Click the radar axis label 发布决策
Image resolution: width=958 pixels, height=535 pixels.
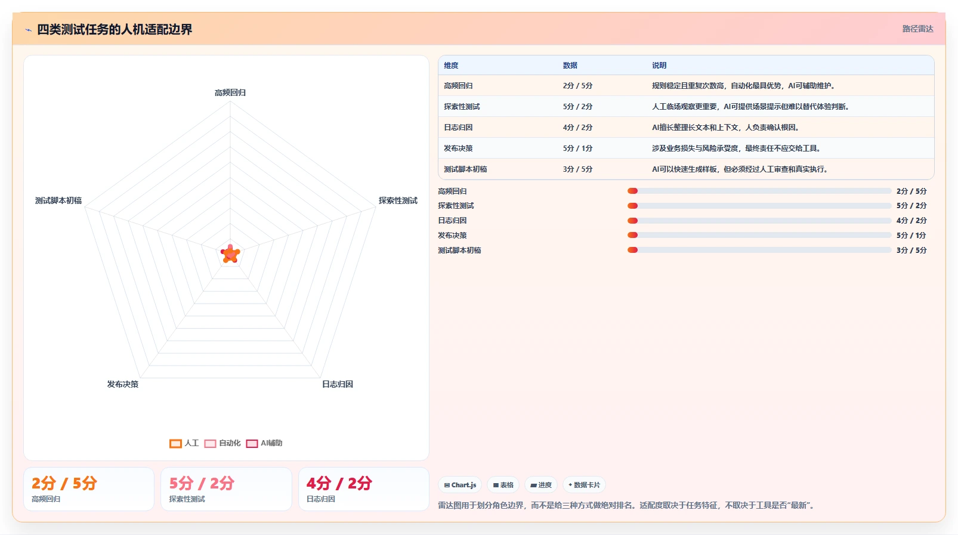click(x=123, y=385)
